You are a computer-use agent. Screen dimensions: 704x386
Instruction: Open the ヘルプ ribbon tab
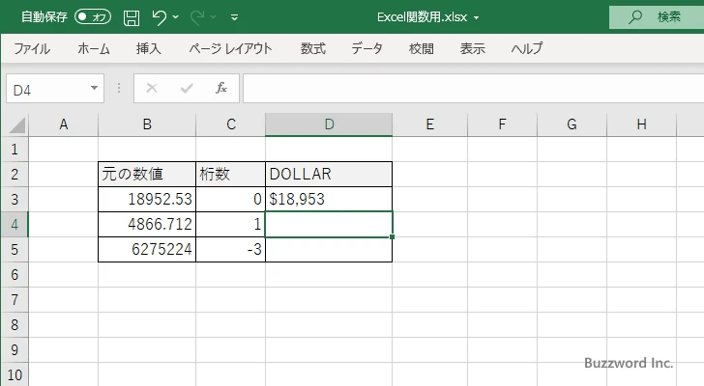(x=527, y=48)
